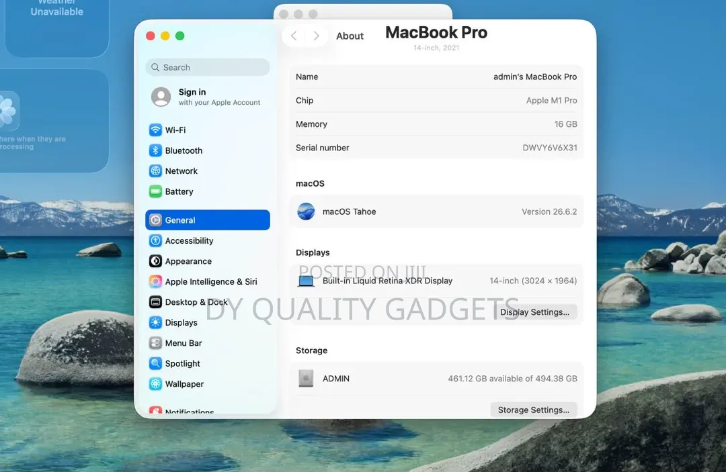Screen dimensions: 726x472
Task: Focus the Search field
Action: 208,68
